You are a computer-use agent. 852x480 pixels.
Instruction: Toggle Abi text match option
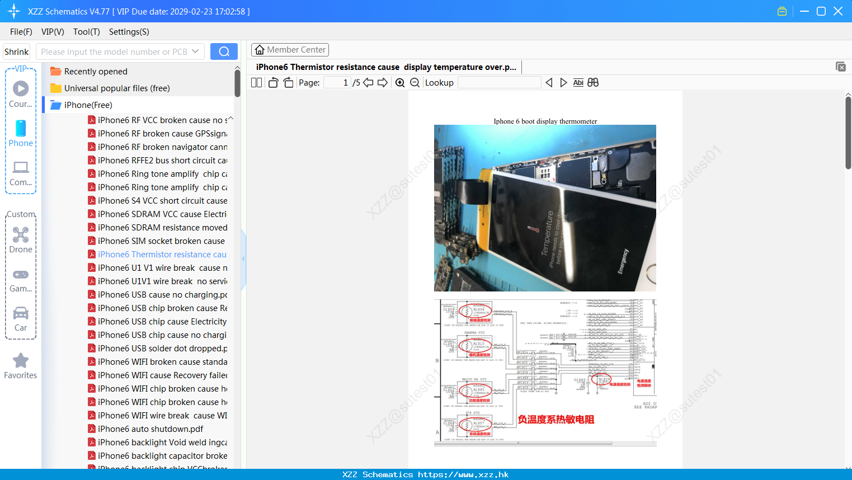pyautogui.click(x=578, y=83)
